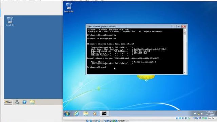Screen dimensions: 217x122
Task: Click the ipconfig command line in cmd
Action: click(101, 35)
